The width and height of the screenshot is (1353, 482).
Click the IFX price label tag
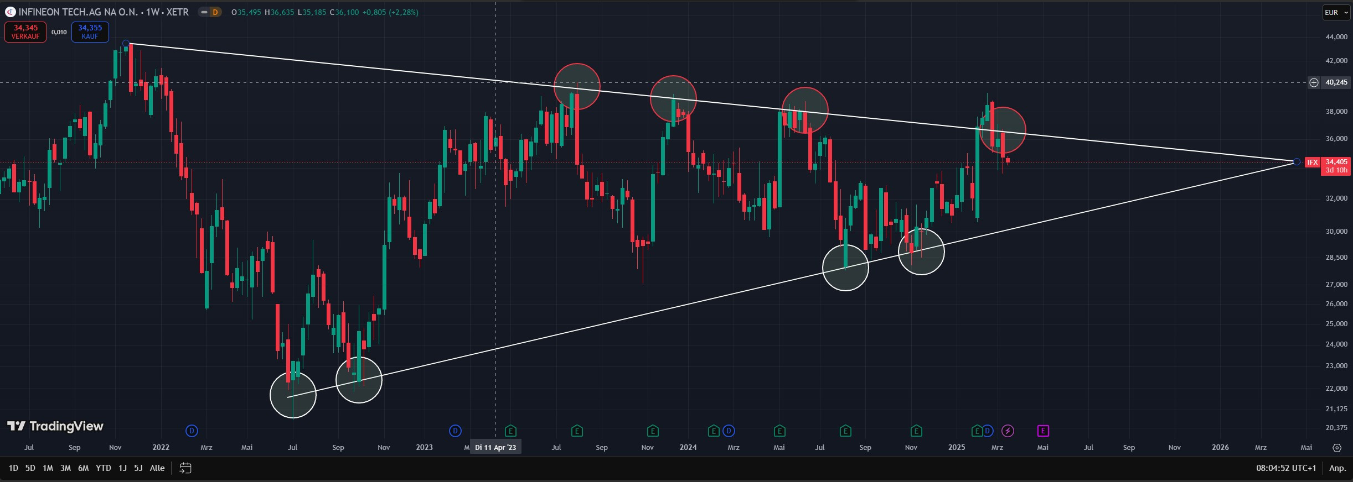1313,162
